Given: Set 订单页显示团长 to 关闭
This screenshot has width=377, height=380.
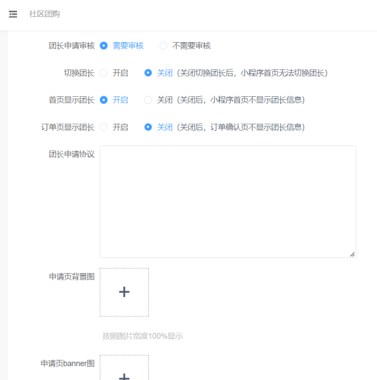Looking at the screenshot, I should (x=148, y=127).
